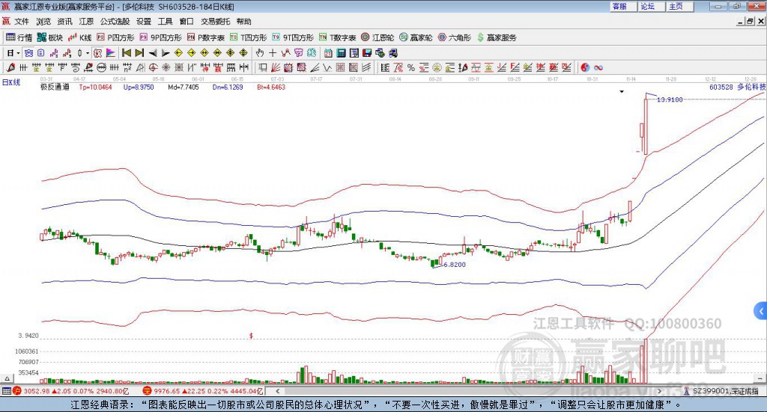The image size is (767, 412).
Task: Toggle the 权 rights-adjustment button
Action: (97, 53)
